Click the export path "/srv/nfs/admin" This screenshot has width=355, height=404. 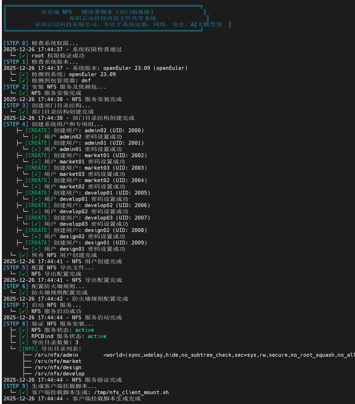coord(56,355)
